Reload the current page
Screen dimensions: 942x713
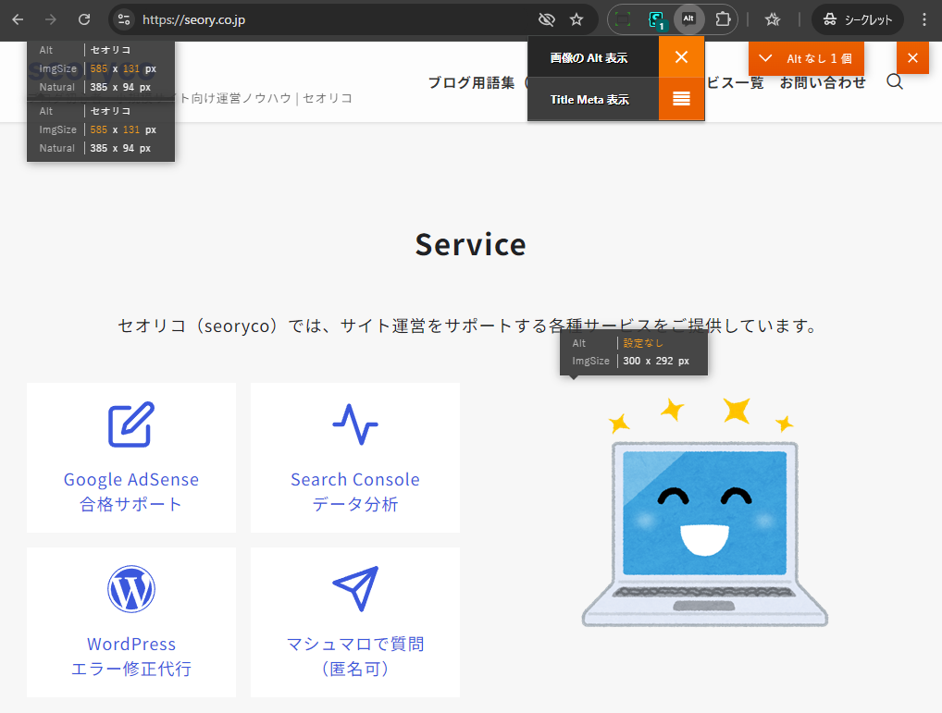84,19
